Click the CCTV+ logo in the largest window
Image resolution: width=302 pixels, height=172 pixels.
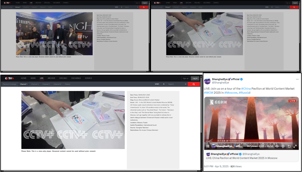tap(9, 78)
